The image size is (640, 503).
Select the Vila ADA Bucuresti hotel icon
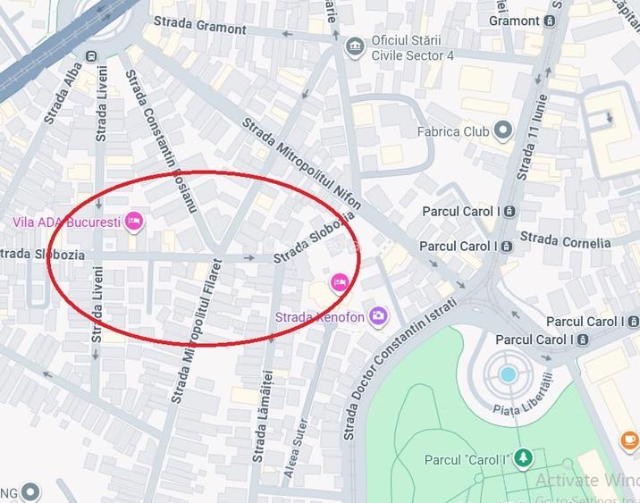[134, 222]
